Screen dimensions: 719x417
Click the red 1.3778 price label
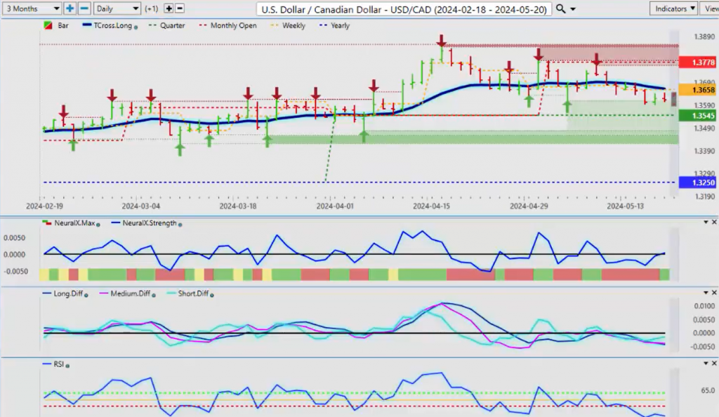click(694, 62)
